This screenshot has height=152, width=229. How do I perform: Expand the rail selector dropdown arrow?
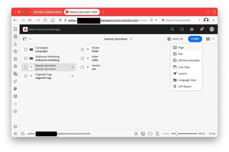[30, 39]
